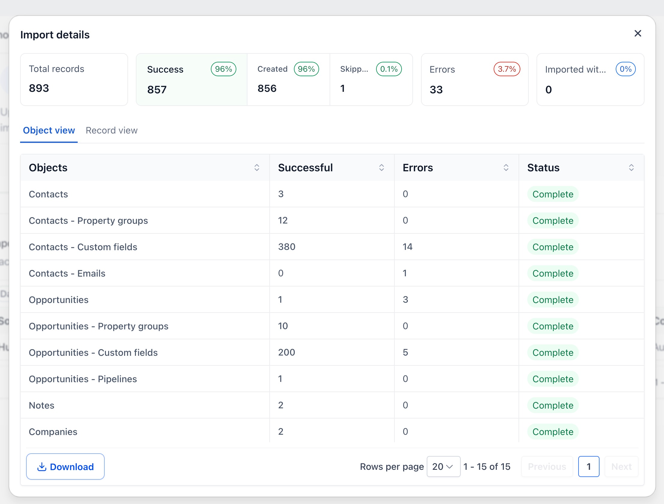
Task: Open Rows per page dropdown
Action: click(x=443, y=466)
